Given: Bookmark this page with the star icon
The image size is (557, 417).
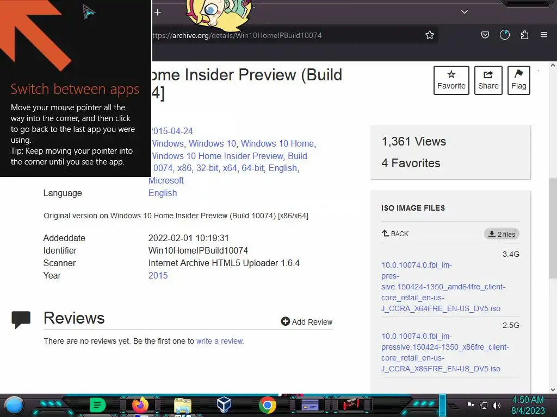Looking at the screenshot, I should (x=430, y=35).
